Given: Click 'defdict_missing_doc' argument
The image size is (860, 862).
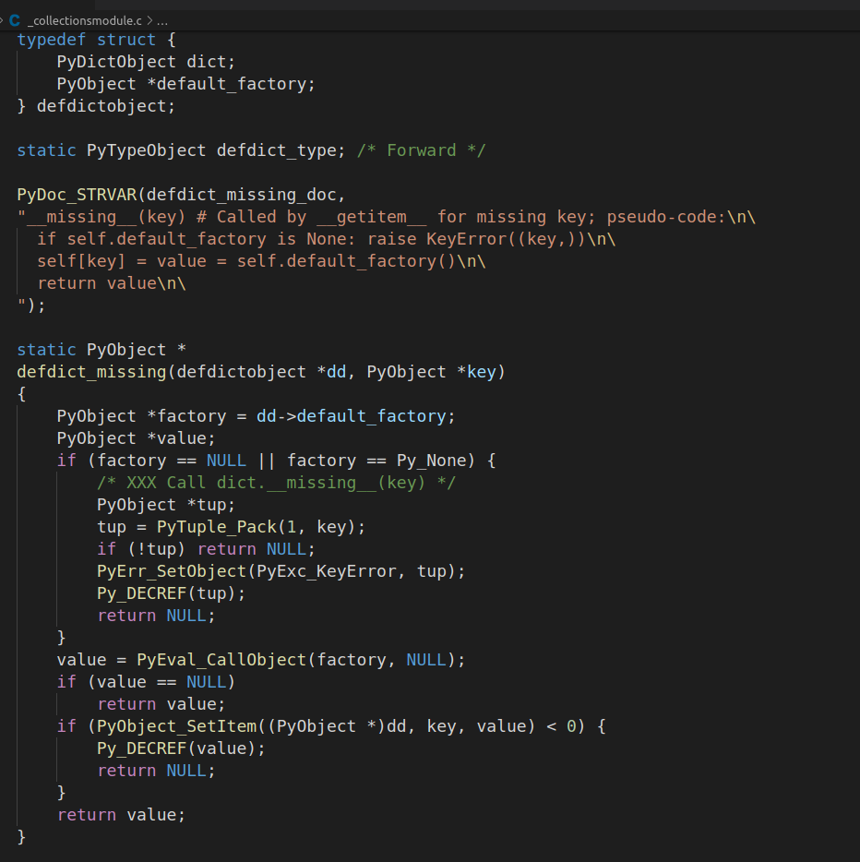Looking at the screenshot, I should coord(241,195).
